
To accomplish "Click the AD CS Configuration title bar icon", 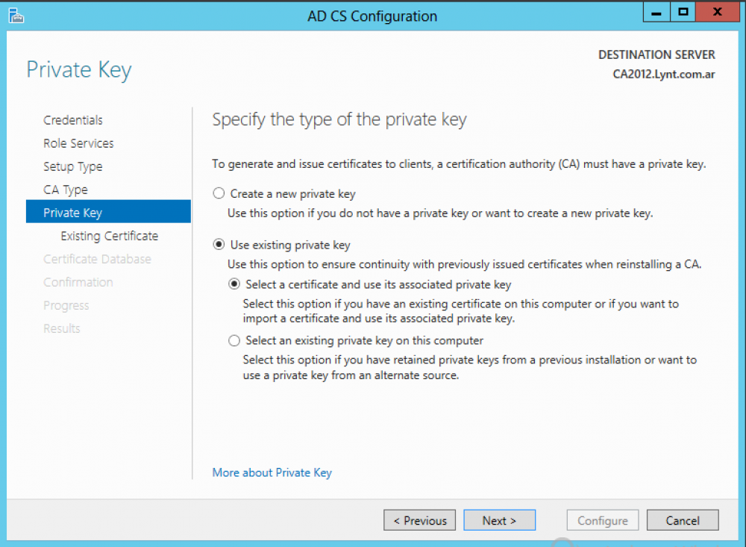I will [x=15, y=11].
